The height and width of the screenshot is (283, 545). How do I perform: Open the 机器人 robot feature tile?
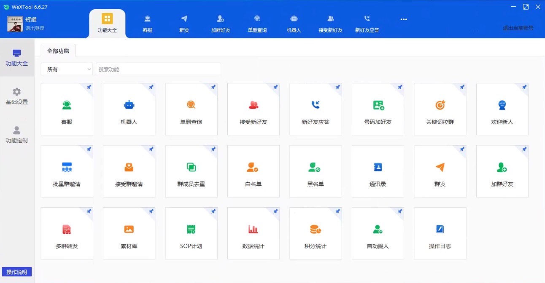tap(129, 109)
